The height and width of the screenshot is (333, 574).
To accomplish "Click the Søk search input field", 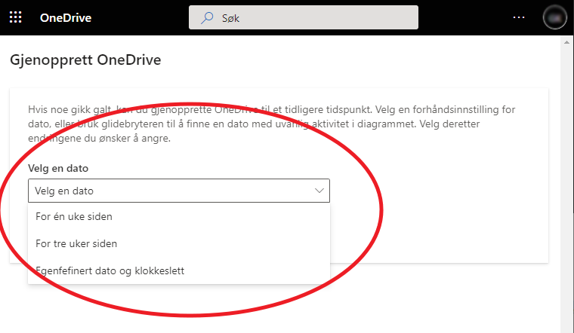I will point(304,17).
